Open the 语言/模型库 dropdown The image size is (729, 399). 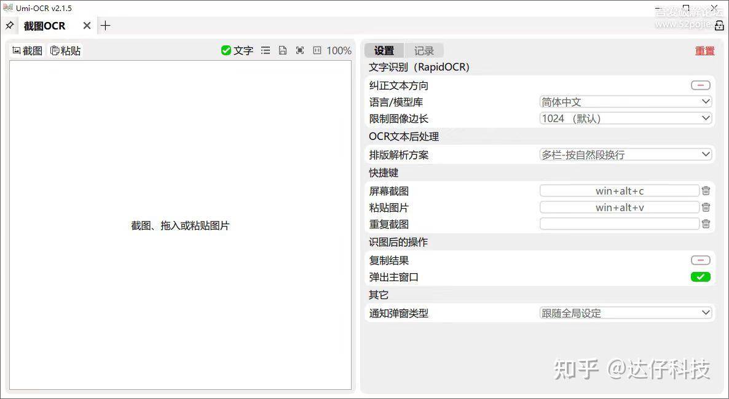pos(625,102)
